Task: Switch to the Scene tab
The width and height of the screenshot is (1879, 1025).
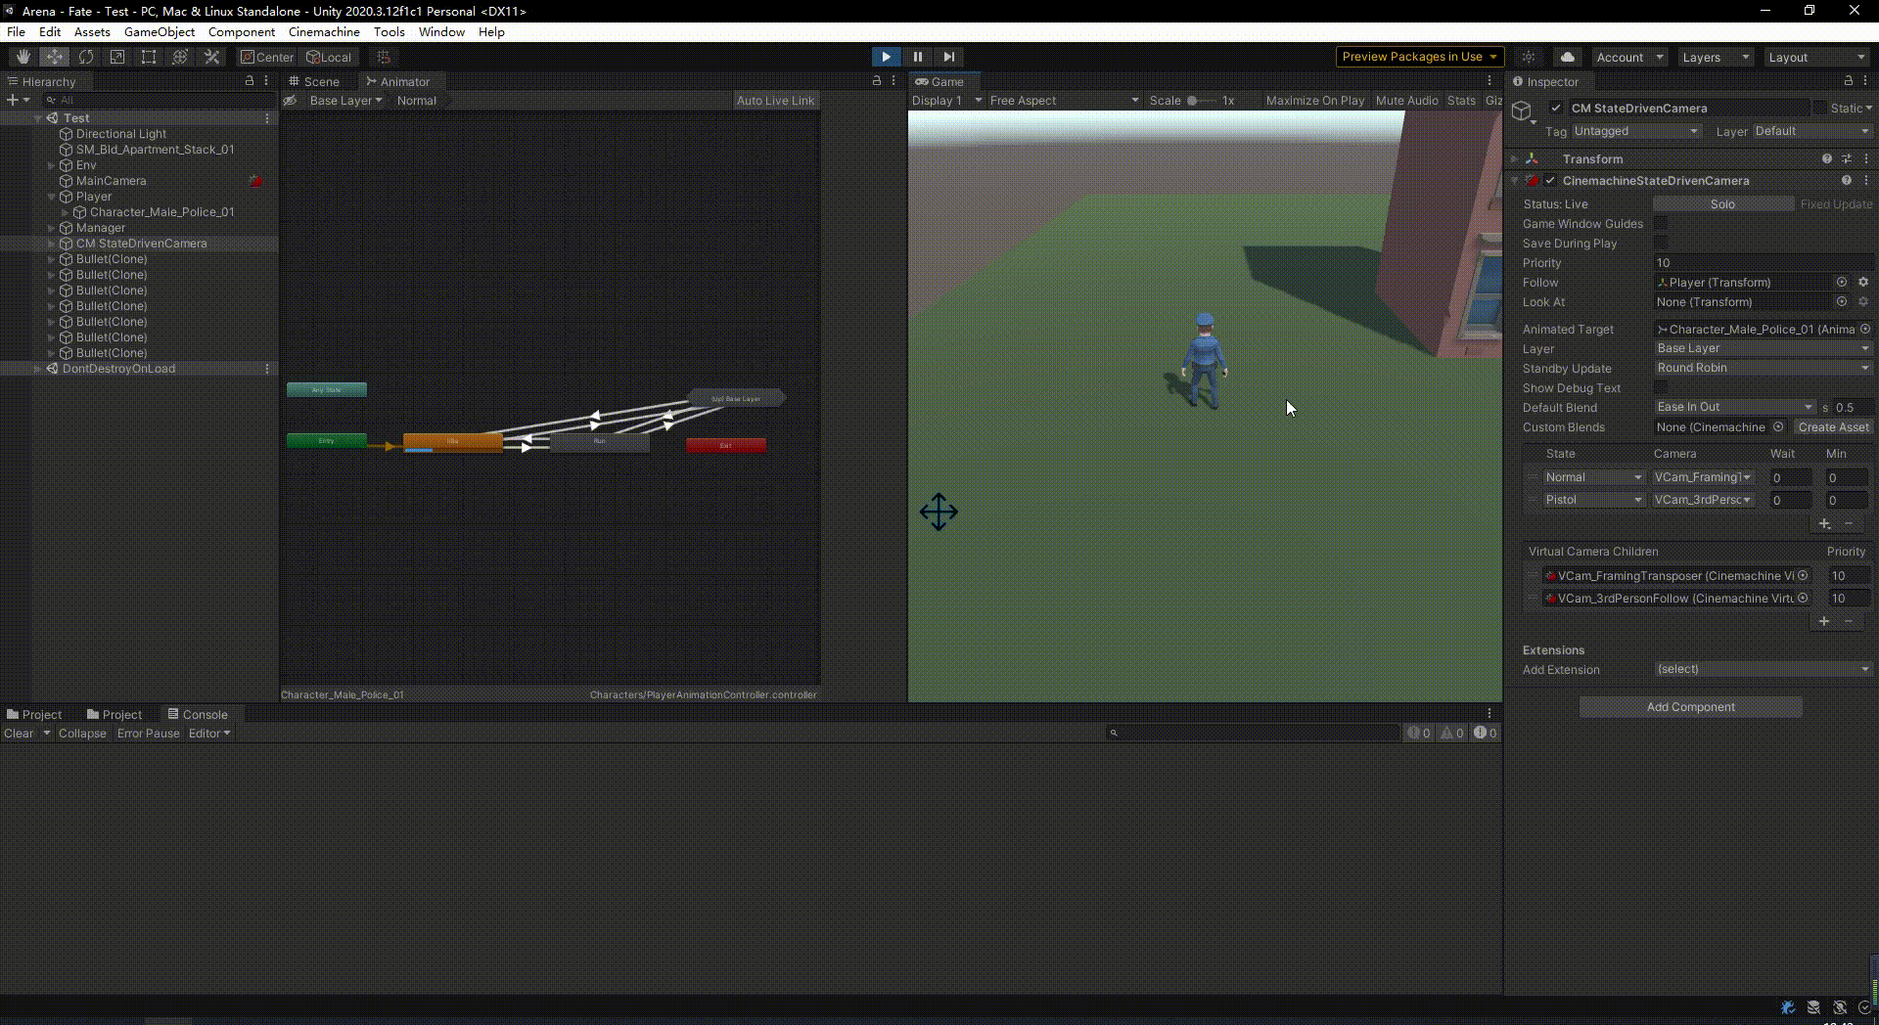Action: click(x=314, y=81)
